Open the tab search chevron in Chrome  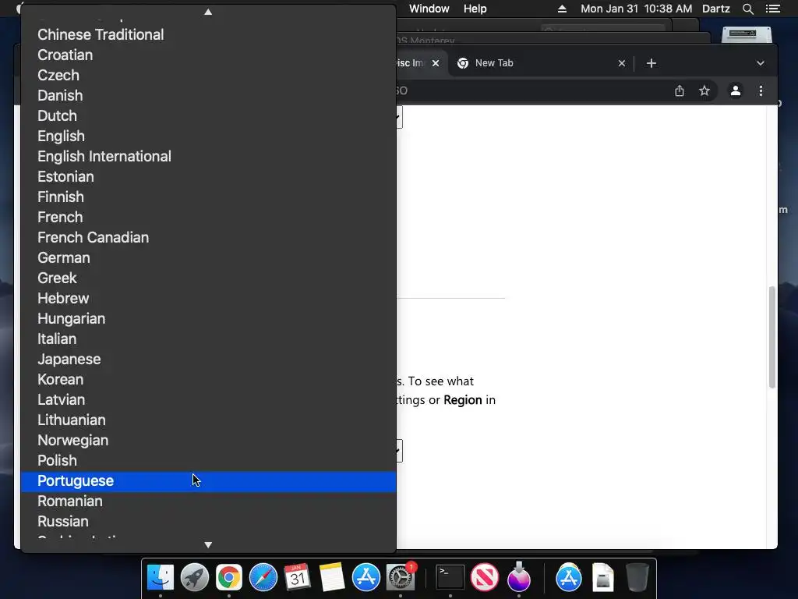coord(761,63)
